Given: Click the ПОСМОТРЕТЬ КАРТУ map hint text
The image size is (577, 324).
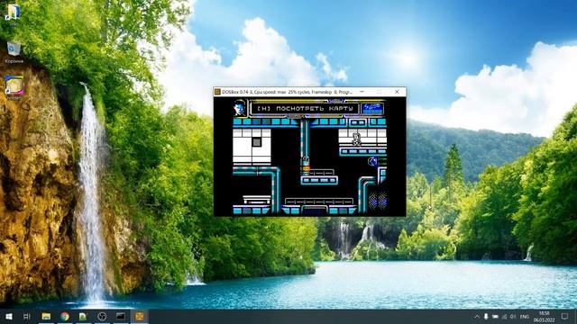Looking at the screenshot, I should tap(315, 108).
